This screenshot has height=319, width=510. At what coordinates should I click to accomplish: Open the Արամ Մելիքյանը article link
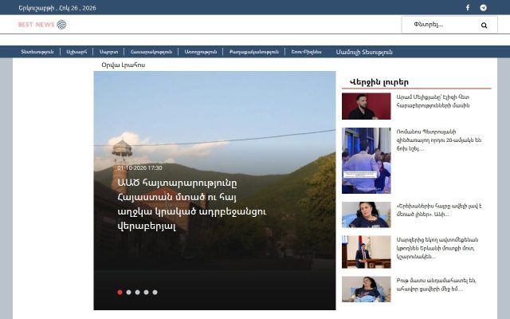click(433, 101)
